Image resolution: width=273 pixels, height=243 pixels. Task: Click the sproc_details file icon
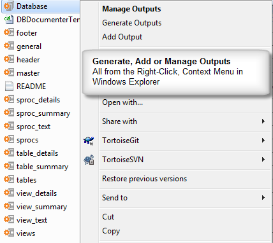9,100
